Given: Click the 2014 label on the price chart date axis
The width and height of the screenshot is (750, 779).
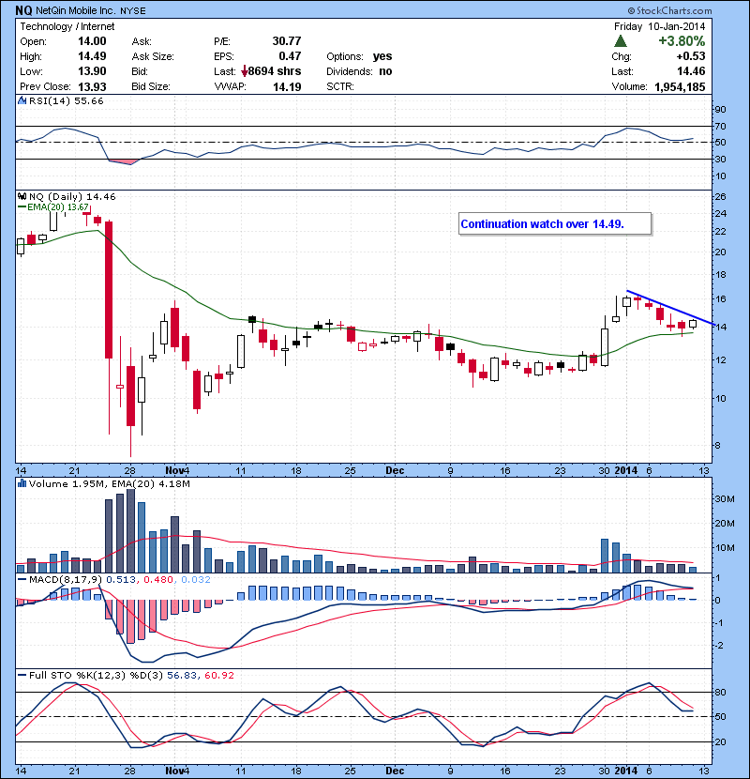Looking at the screenshot, I should [x=626, y=470].
